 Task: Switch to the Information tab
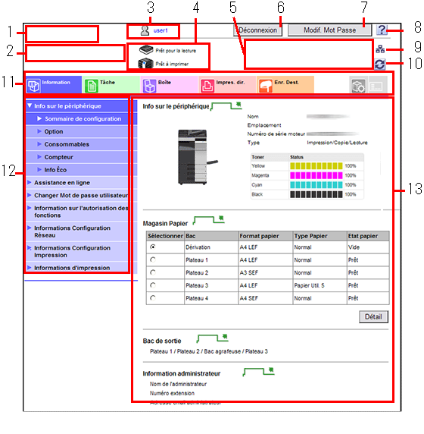tap(54, 85)
